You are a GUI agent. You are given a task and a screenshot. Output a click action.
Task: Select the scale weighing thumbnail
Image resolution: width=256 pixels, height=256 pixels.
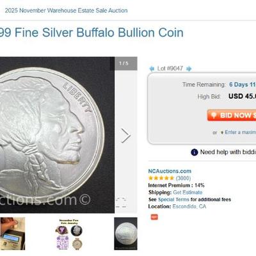point(13,234)
